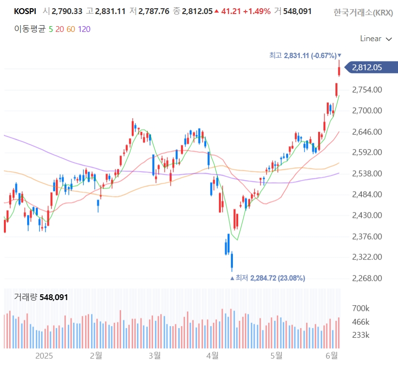The height and width of the screenshot is (378, 398).
Task: Click the 거래량 548,091 volume label
Action: pyautogui.click(x=41, y=297)
